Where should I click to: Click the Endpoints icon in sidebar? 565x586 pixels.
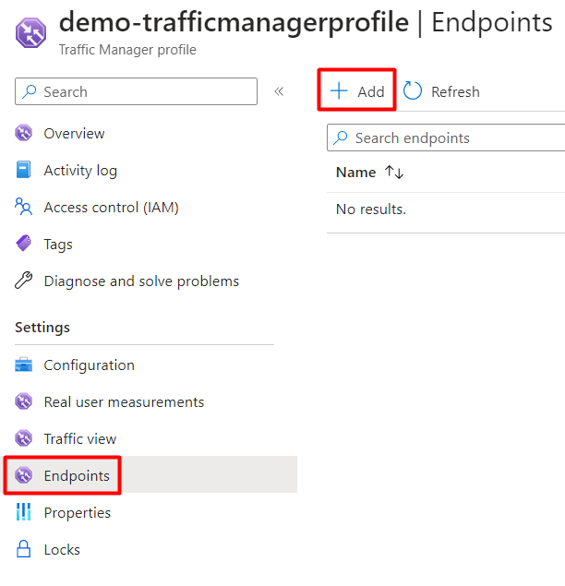[24, 475]
